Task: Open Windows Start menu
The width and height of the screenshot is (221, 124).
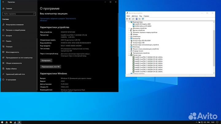Action: [2, 122]
